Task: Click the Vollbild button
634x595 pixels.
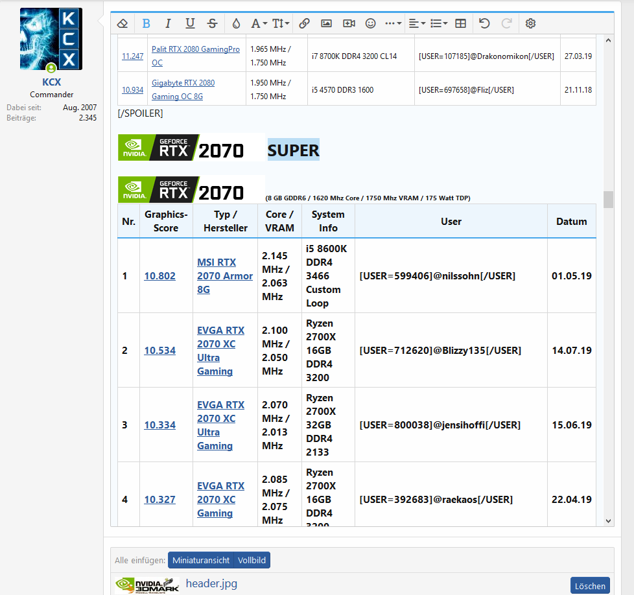Action: 252,560
